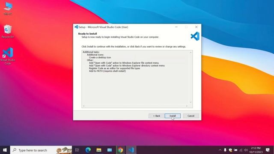Select This PC desktop icon

click(8, 9)
